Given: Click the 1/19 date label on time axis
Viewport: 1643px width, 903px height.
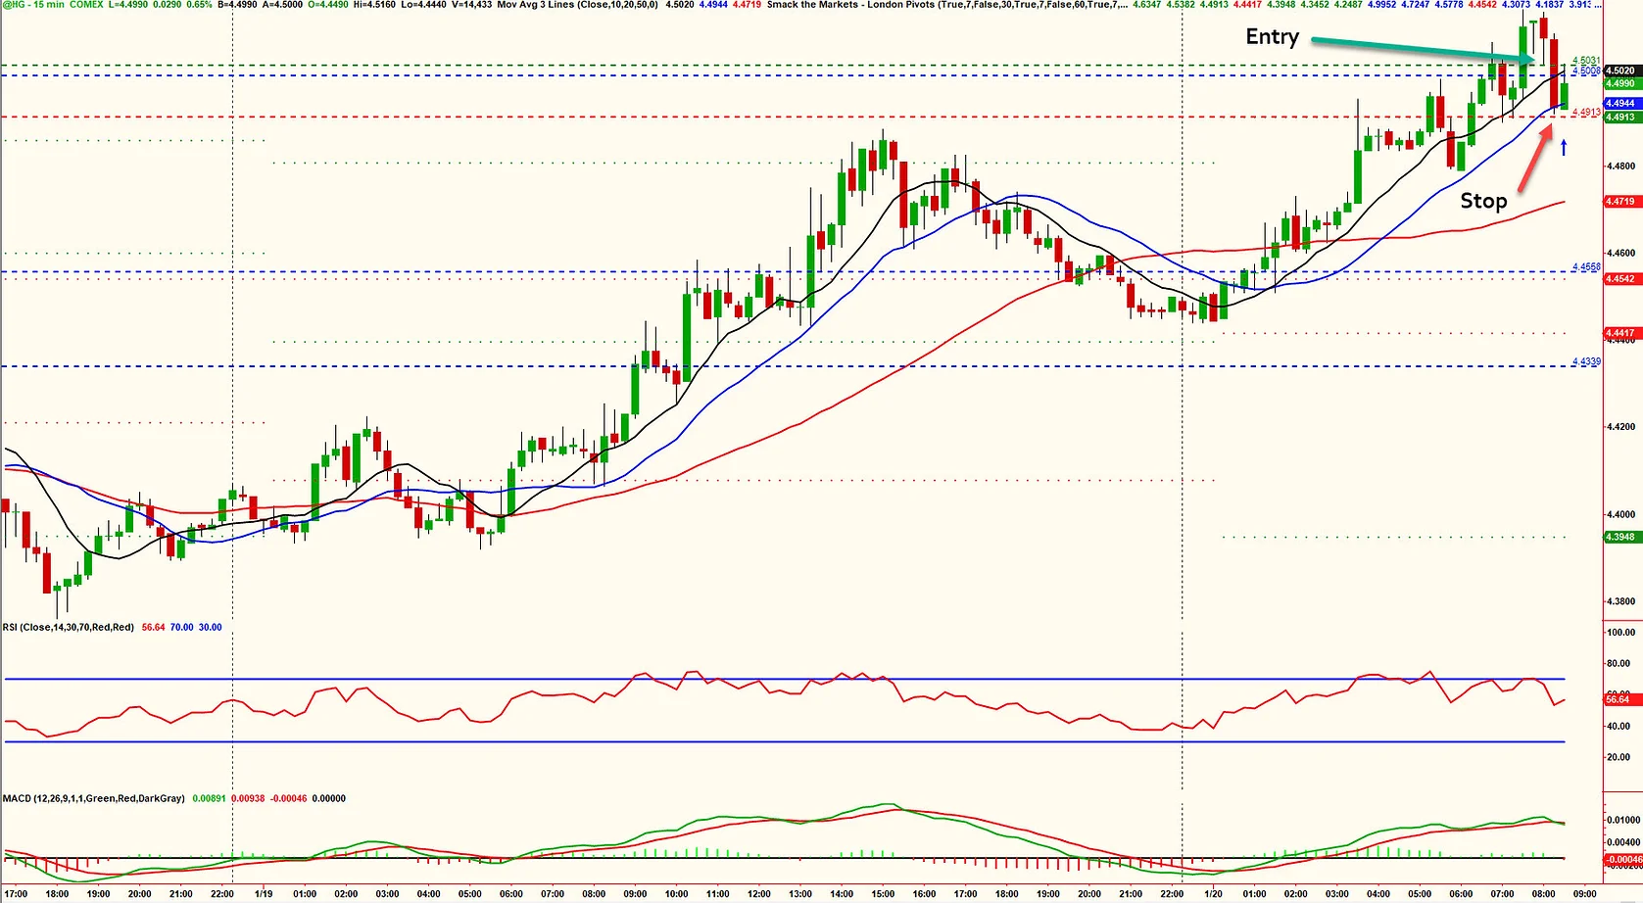Looking at the screenshot, I should [x=264, y=893].
